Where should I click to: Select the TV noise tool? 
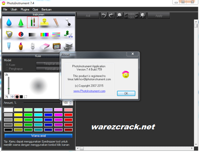tap(57, 46)
